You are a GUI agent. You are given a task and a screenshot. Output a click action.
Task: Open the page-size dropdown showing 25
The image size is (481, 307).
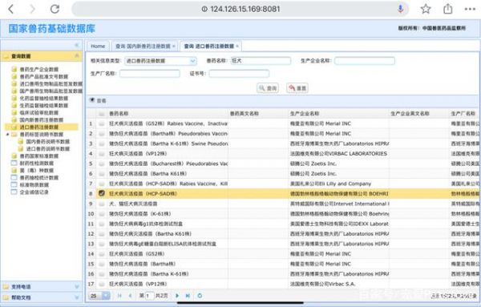coord(106,296)
